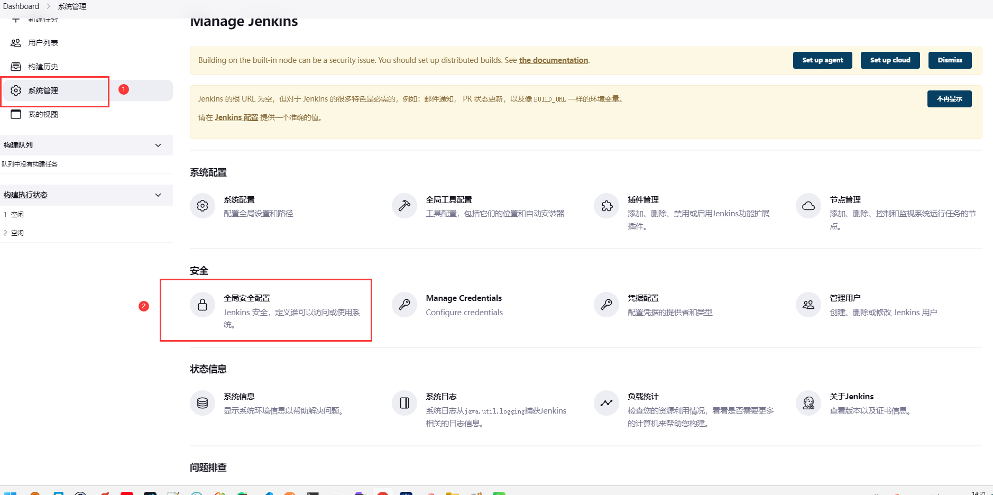This screenshot has height=495, width=993.
Task: Click the 全局工具配置 hammer icon
Action: coord(404,206)
